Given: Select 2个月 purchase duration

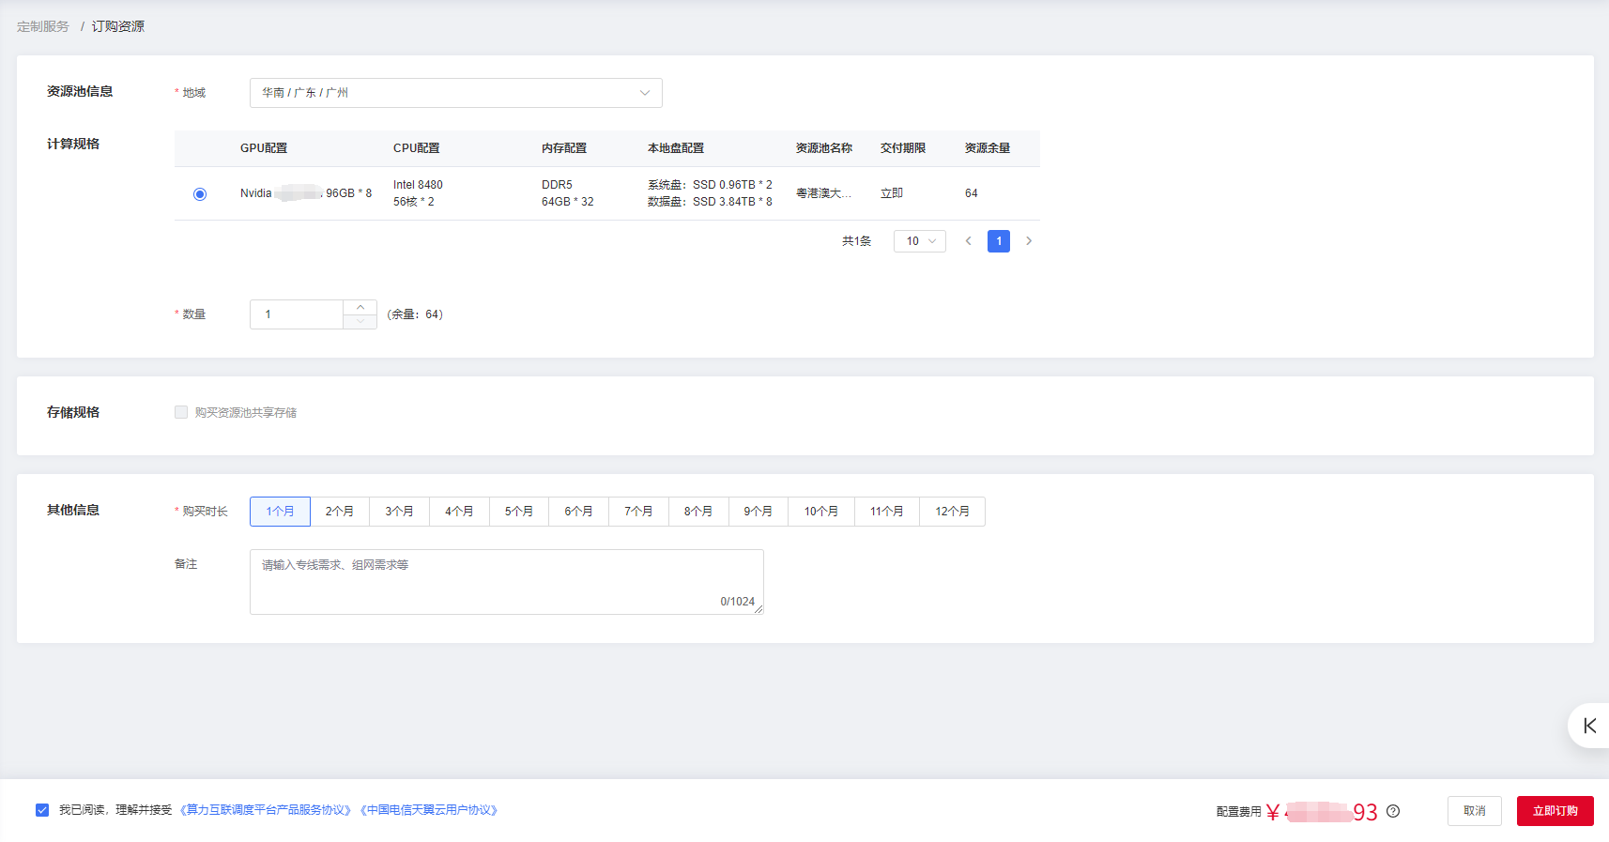Looking at the screenshot, I should click(x=340, y=512).
